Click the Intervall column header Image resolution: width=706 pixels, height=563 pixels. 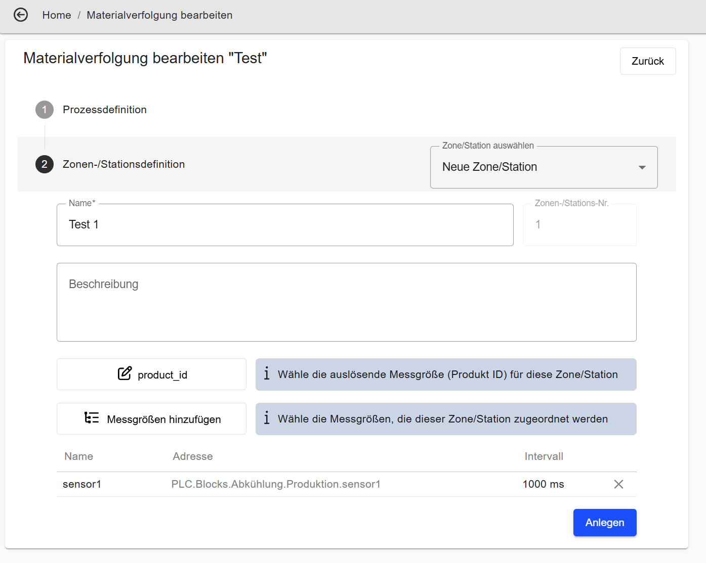tap(544, 456)
